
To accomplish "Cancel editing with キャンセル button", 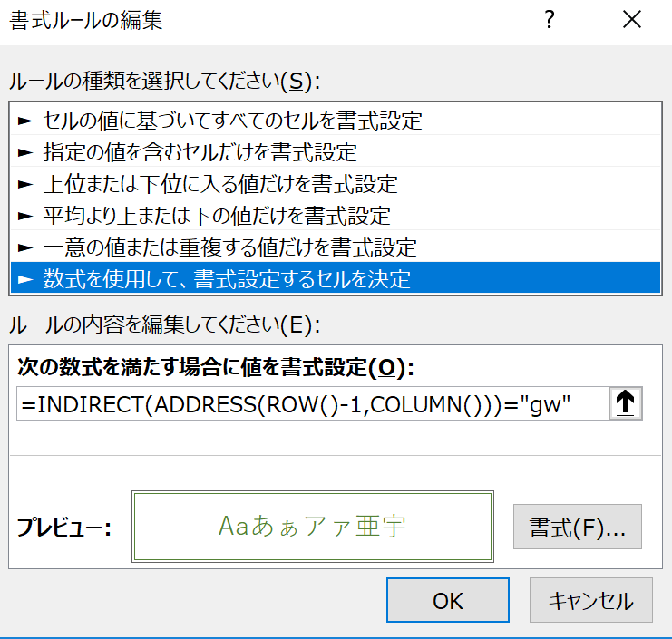I will click(591, 600).
